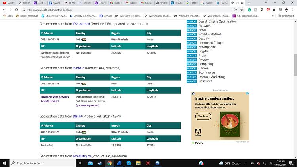
Task: Open the Extensions puzzle icon
Action: click(274, 10)
